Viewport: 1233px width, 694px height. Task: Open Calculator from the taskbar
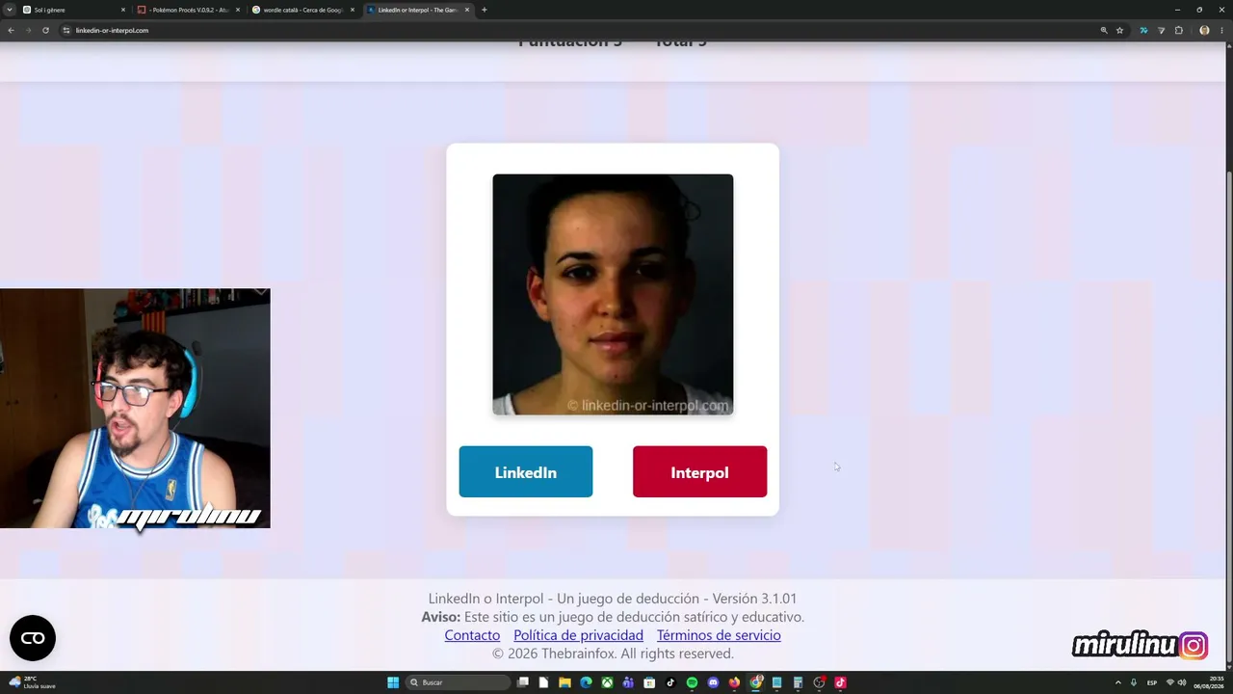point(798,682)
